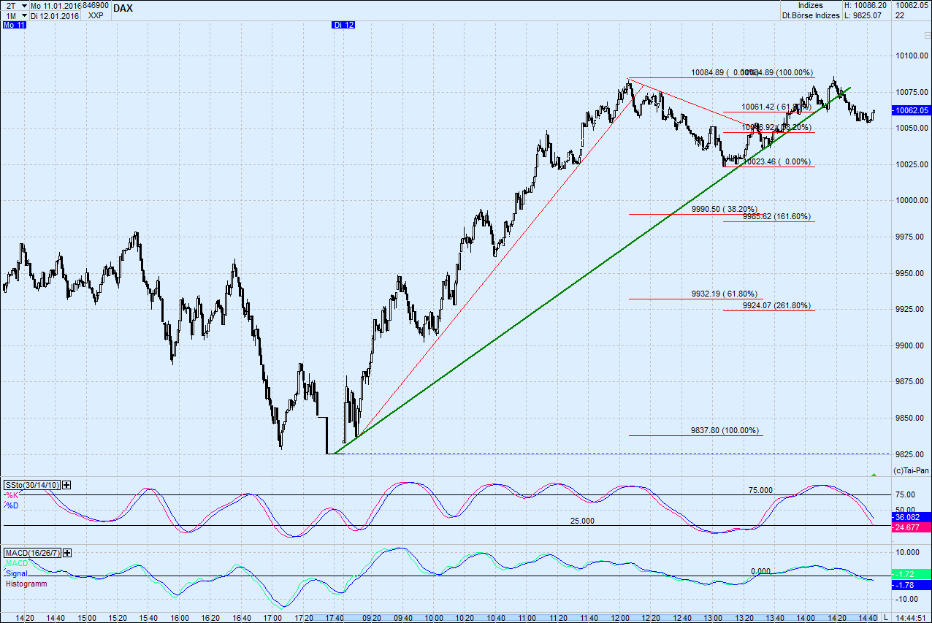Click the green triangle marker beside price axis
Viewport: 932px width, 623px height.
tap(874, 474)
